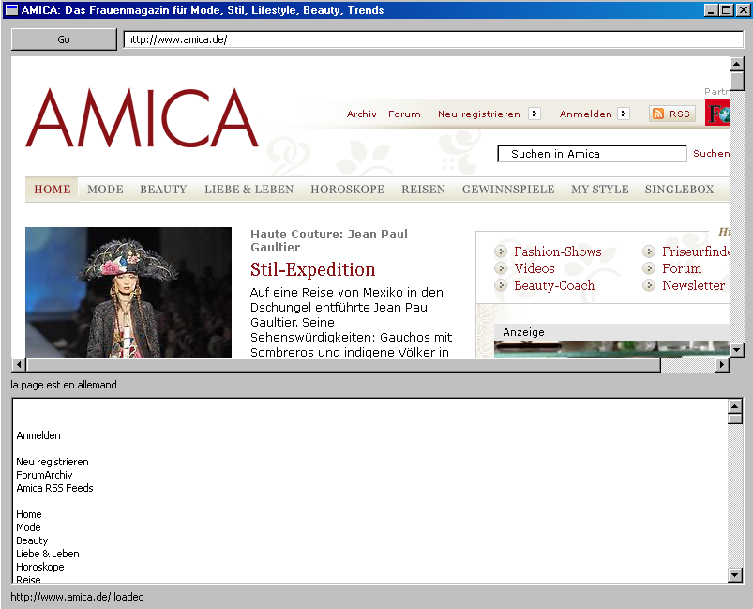Click the bullet icon beside Beauty-Coach
Screen dimensions: 753x609
(x=501, y=285)
